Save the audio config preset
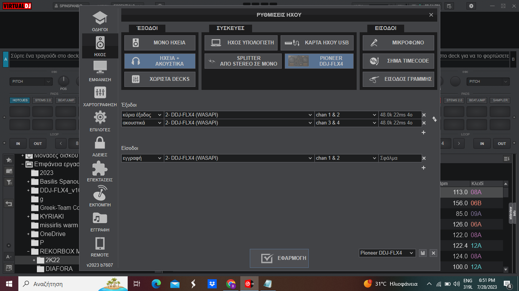 pyautogui.click(x=422, y=253)
